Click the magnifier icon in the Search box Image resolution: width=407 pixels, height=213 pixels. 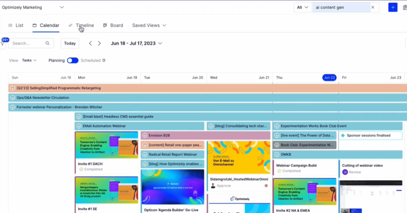47,43
